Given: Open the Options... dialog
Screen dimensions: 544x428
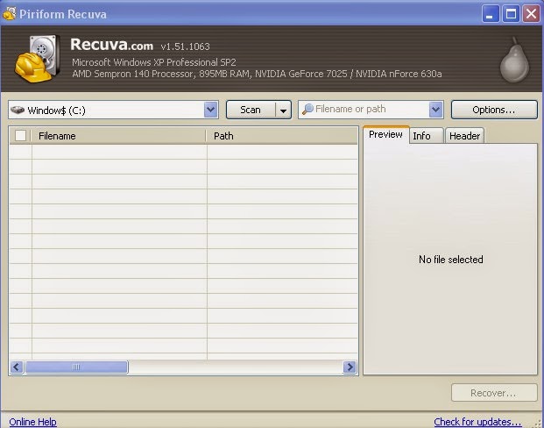Looking at the screenshot, I should coord(494,110).
